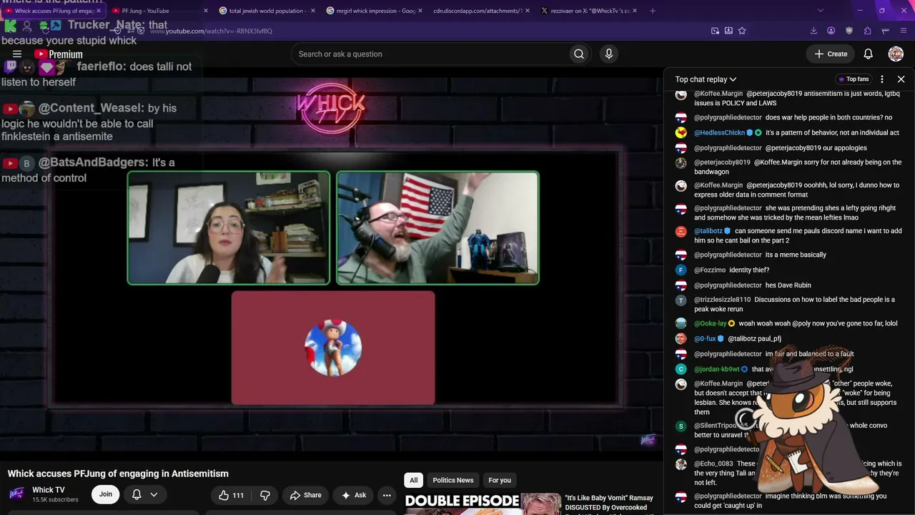Dislike the Whick TV video

point(265,495)
